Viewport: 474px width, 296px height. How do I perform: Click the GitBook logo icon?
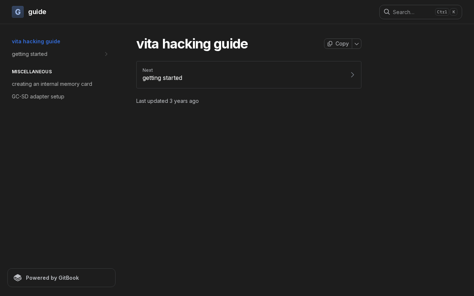tap(18, 278)
